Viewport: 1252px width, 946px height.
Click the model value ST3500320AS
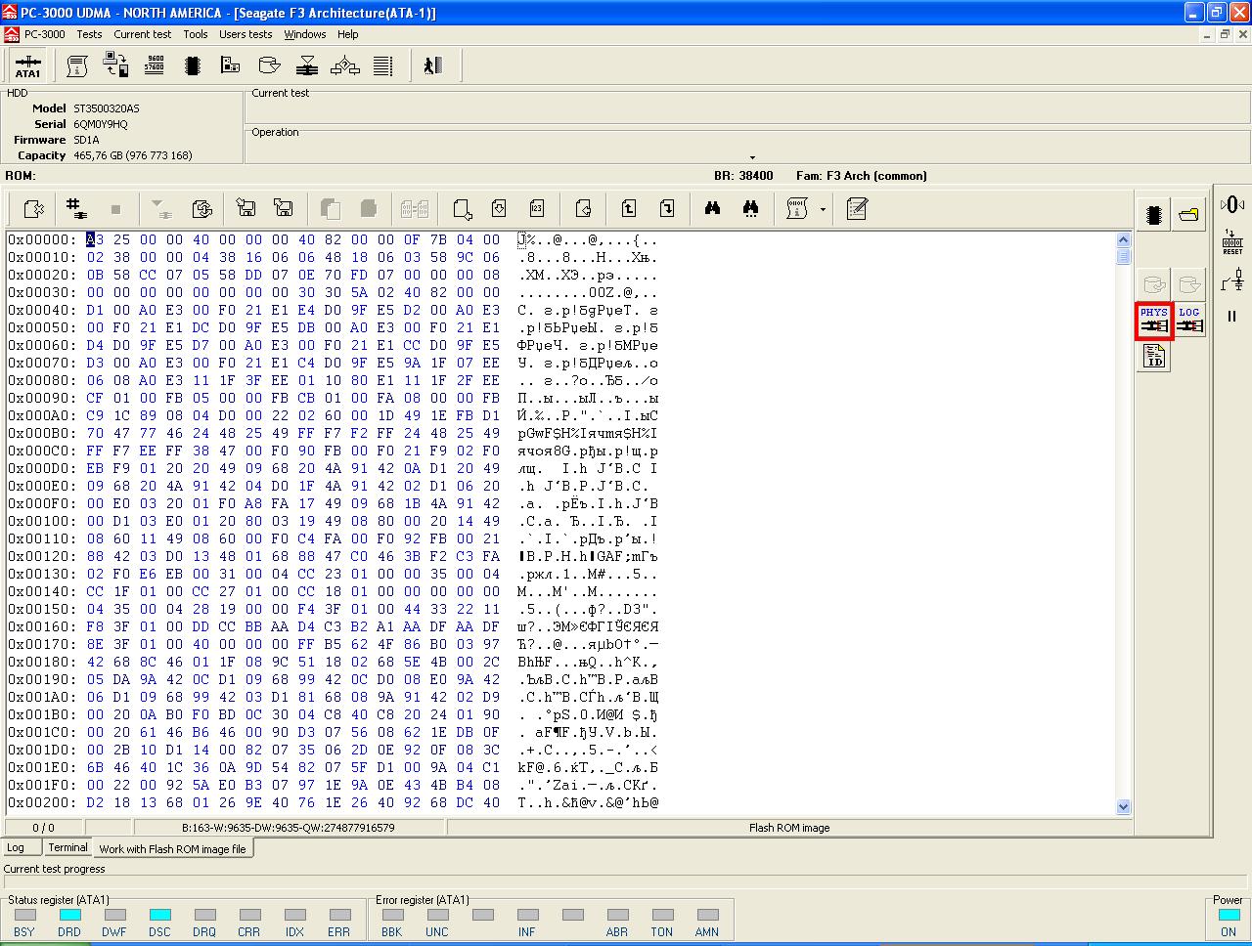click(x=107, y=108)
